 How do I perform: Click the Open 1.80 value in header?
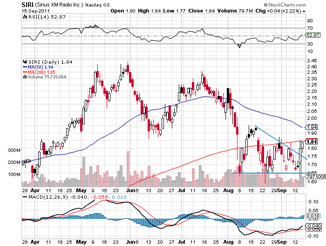pos(123,11)
